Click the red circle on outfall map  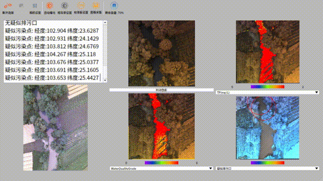pyautogui.click(x=262, y=108)
